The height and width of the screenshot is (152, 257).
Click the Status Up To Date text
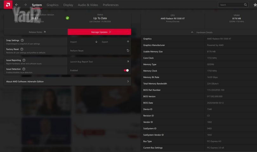100,18
